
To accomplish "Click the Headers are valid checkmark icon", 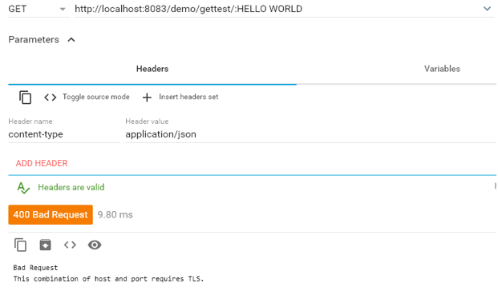I will click(x=23, y=188).
